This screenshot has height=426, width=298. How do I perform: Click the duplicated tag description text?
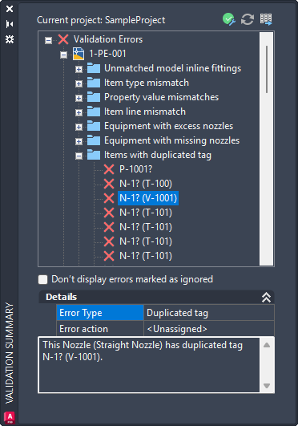(143, 351)
